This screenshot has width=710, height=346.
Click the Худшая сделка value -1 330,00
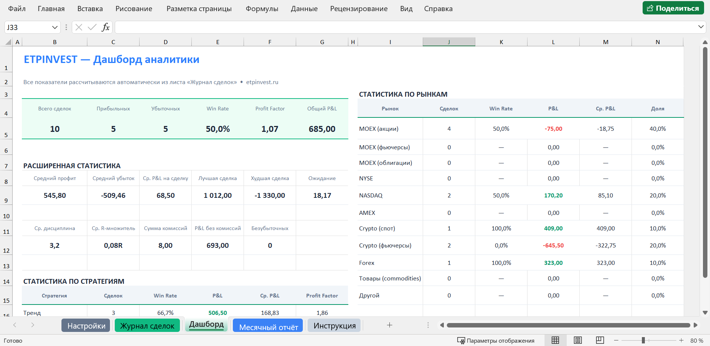[x=270, y=195]
